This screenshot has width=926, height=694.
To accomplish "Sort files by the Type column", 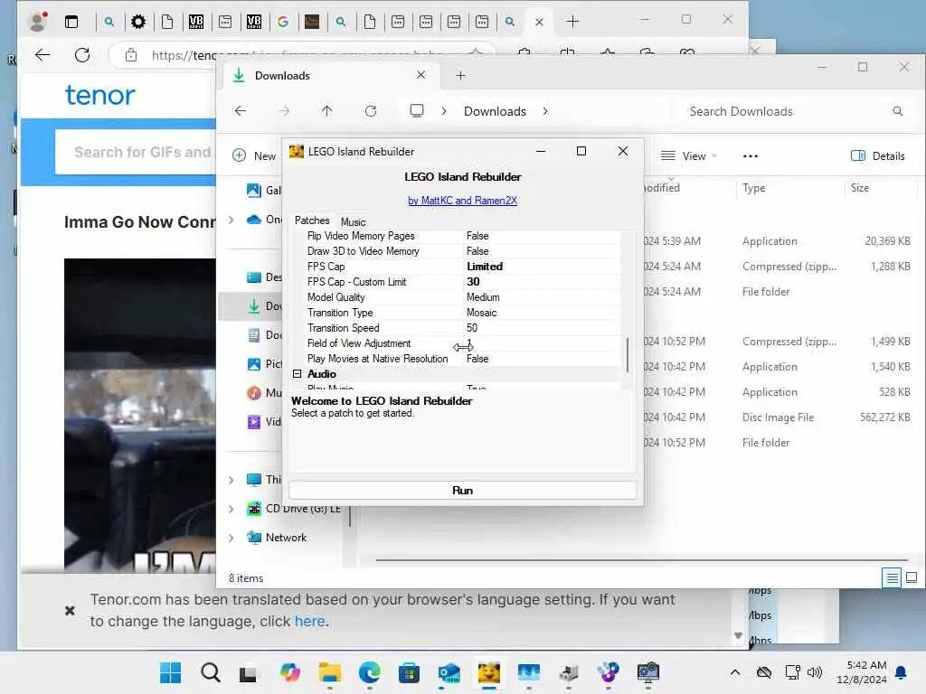I will coord(753,188).
